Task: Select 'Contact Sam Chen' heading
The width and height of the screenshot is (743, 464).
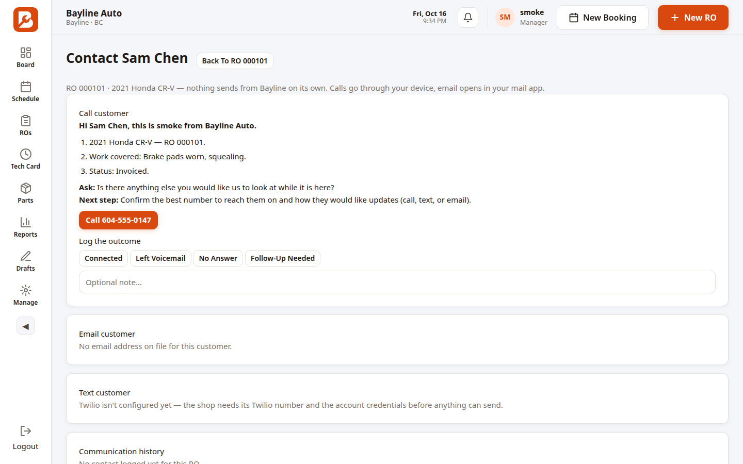Action: pos(127,58)
